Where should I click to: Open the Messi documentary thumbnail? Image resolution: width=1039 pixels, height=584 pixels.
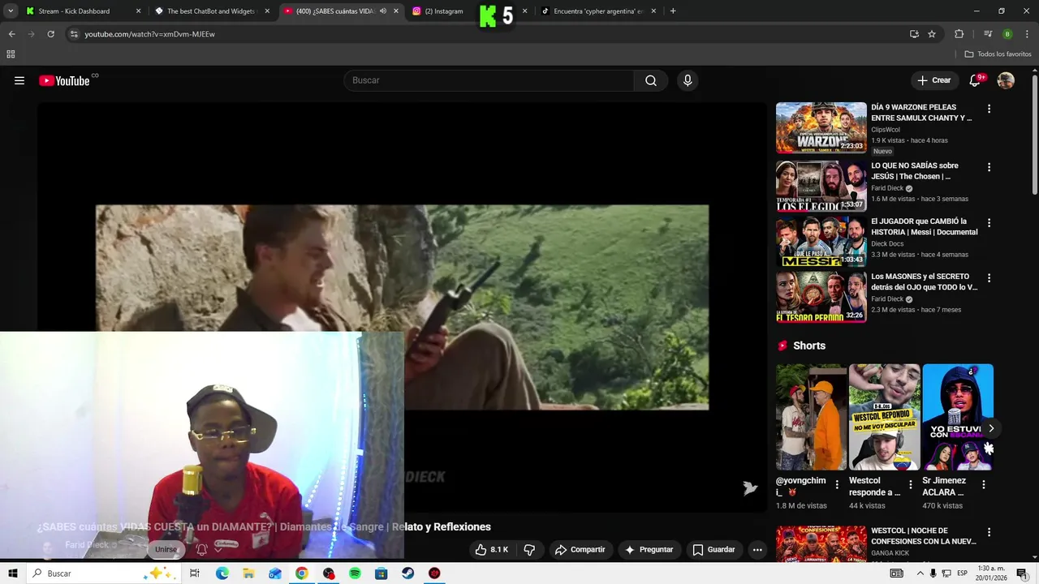(821, 241)
